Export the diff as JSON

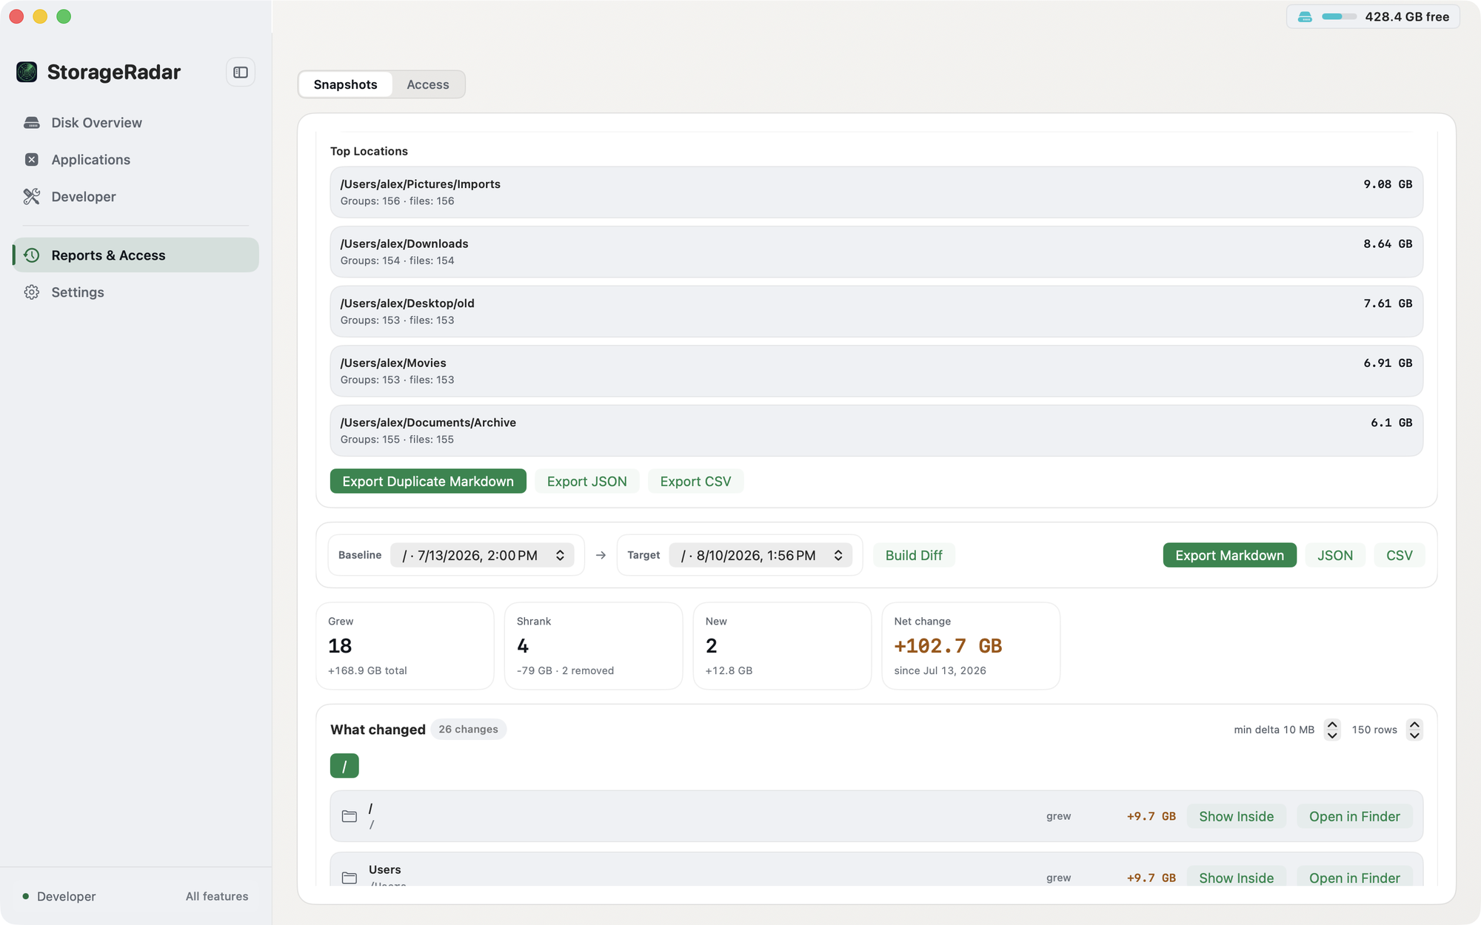coord(1335,555)
